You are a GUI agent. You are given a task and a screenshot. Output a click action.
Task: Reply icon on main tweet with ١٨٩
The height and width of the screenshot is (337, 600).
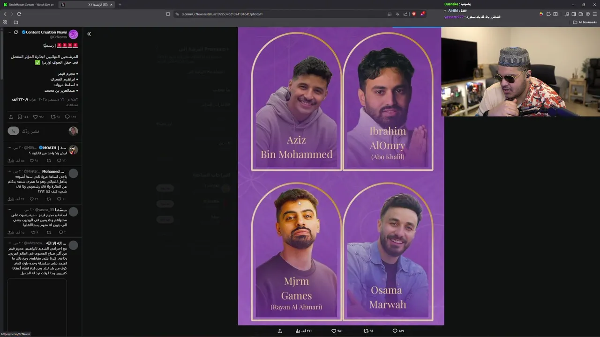point(70,117)
